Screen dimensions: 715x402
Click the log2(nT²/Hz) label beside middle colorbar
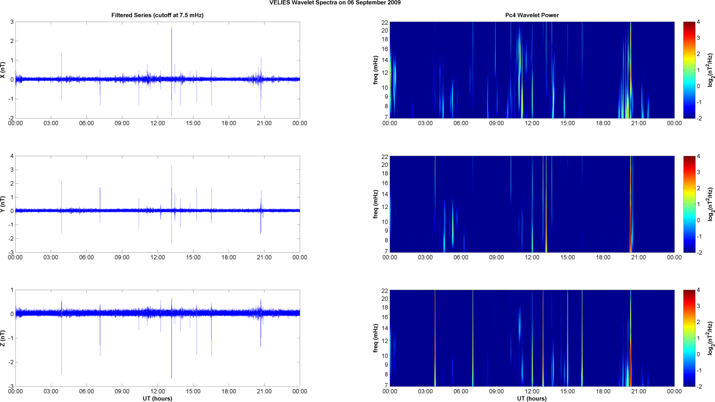pyautogui.click(x=710, y=204)
